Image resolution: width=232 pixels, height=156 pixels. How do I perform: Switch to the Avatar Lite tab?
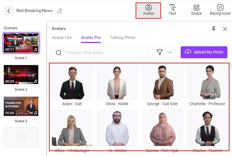62,38
